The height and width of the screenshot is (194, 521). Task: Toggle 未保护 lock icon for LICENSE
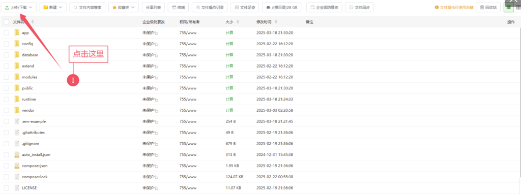click(x=156, y=188)
